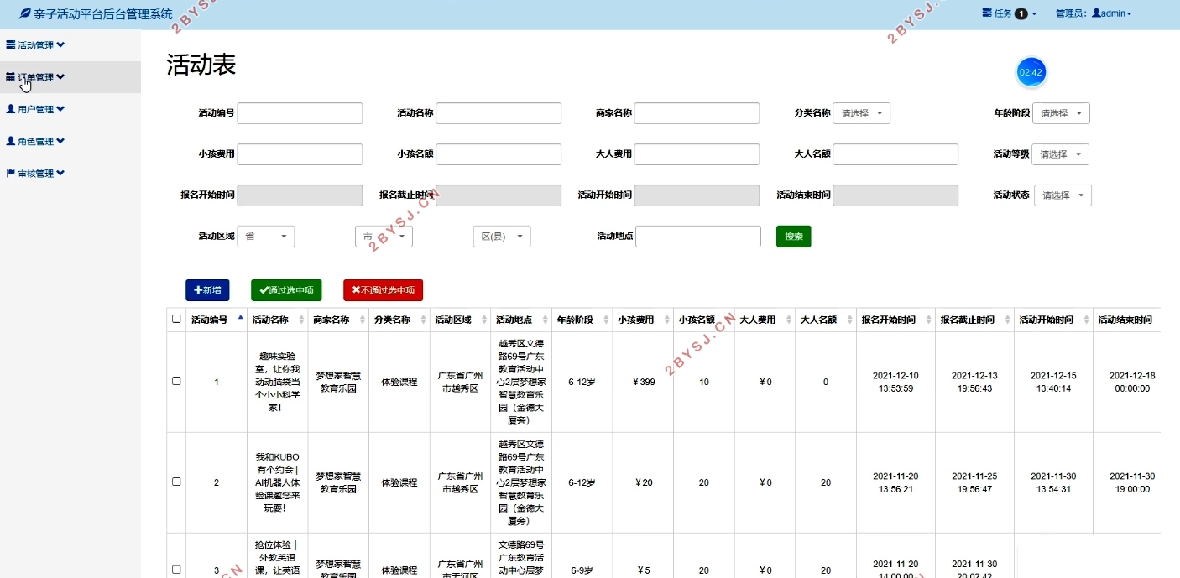Click sort icon on 大人名额 column header
This screenshot has width=1180, height=578.
point(849,320)
